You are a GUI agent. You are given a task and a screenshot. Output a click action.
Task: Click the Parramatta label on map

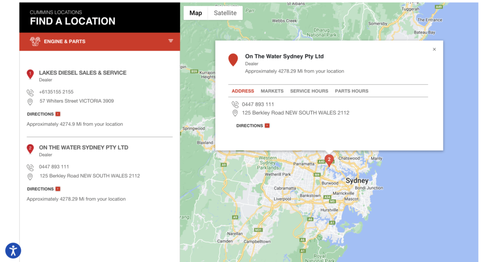304,164
